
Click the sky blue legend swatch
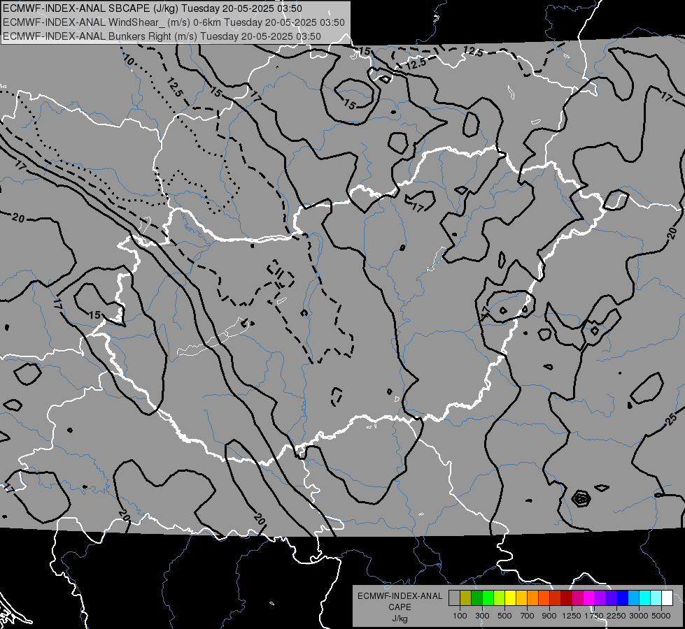[x=633, y=598]
